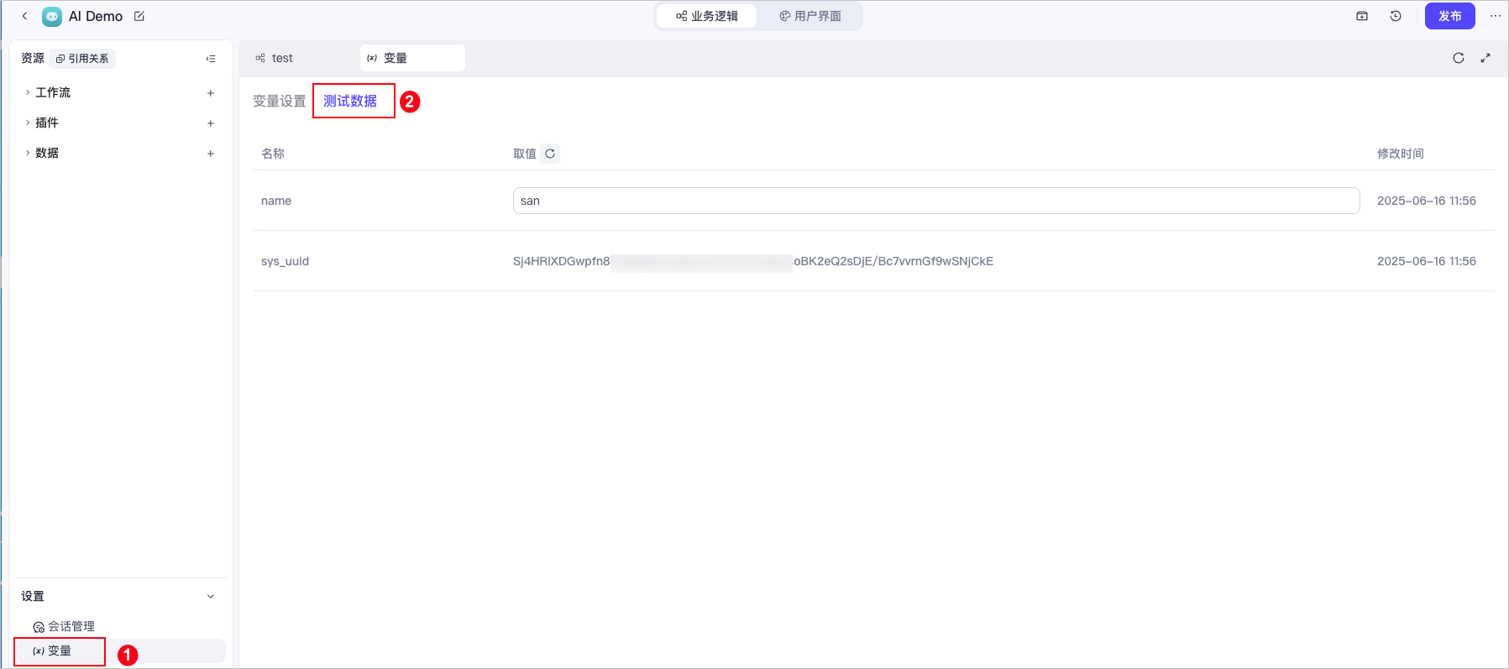Expand the editor to fullscreen
This screenshot has height=669, width=1509.
click(1485, 58)
